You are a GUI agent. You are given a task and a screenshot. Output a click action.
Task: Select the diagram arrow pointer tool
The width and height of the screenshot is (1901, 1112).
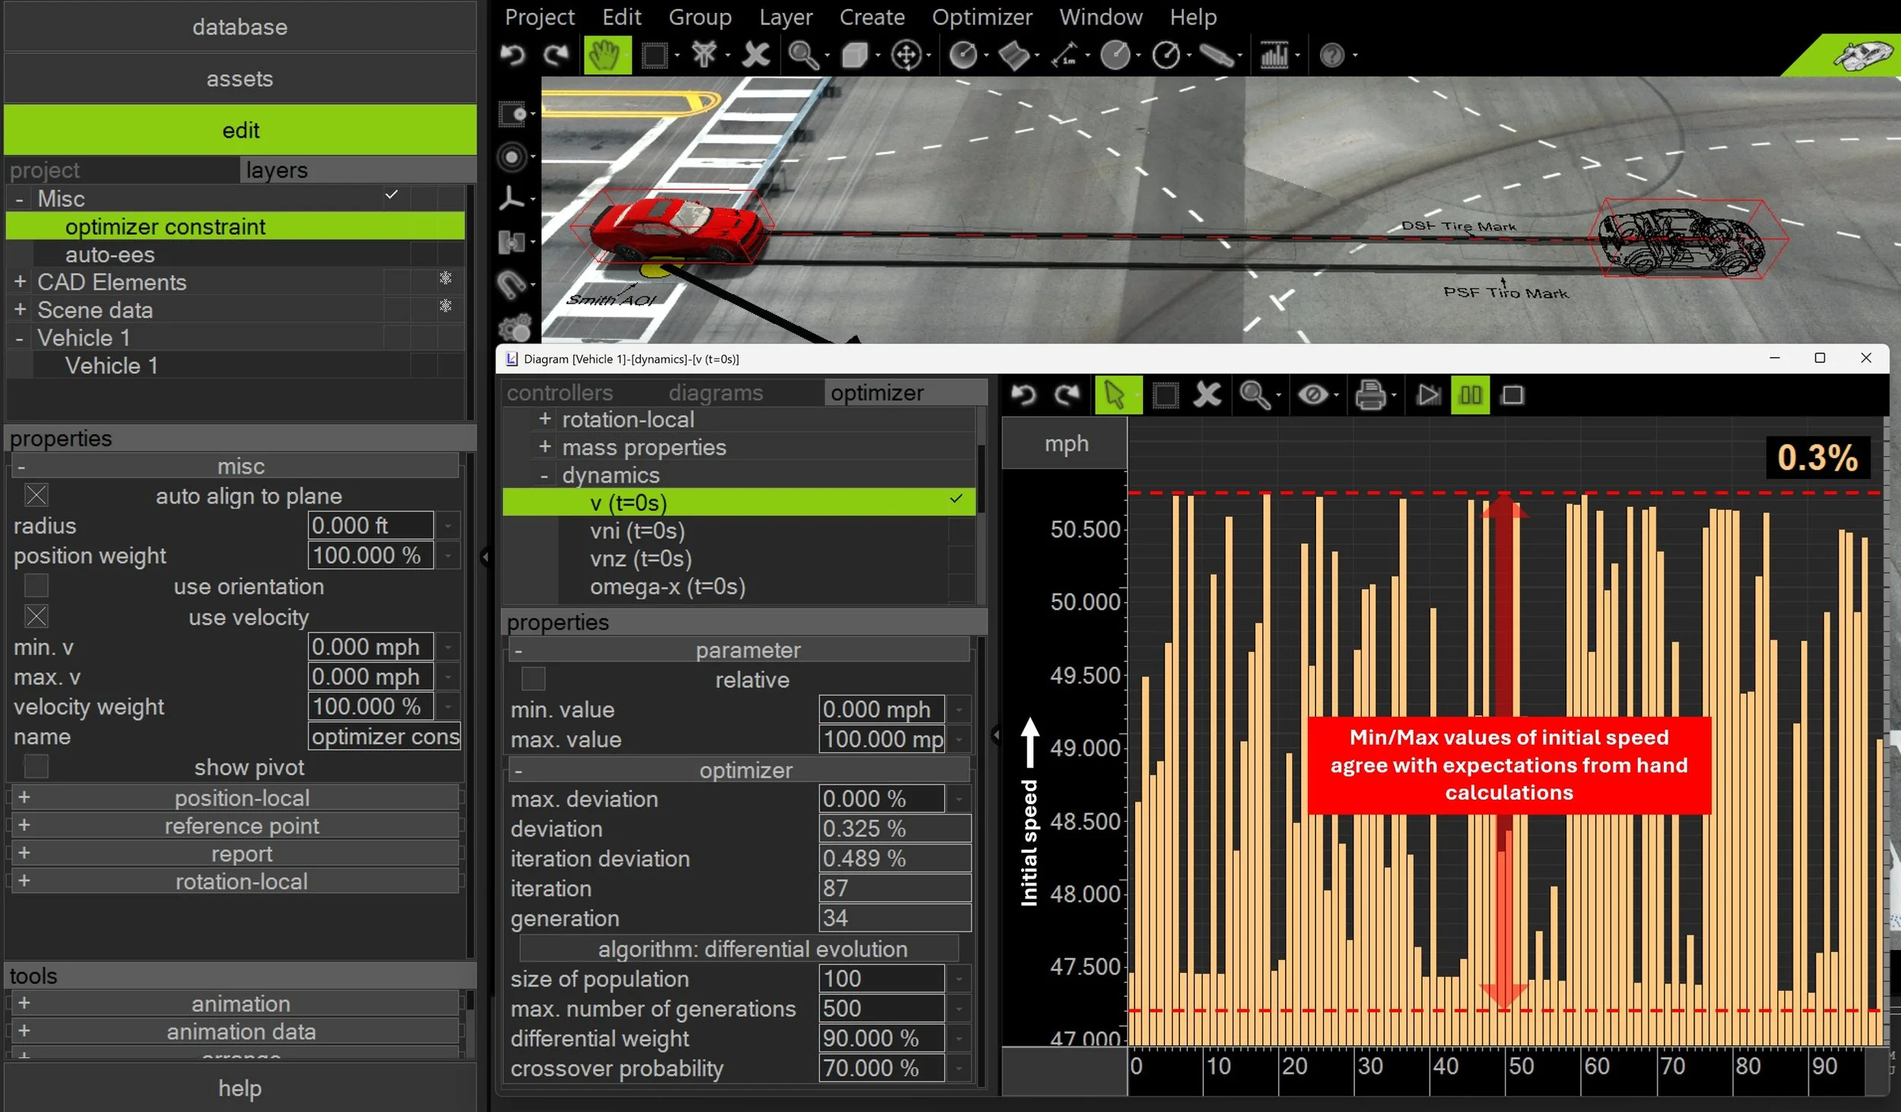coord(1116,395)
